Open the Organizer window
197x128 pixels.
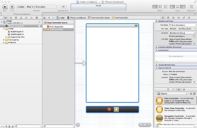[x=191, y=7]
